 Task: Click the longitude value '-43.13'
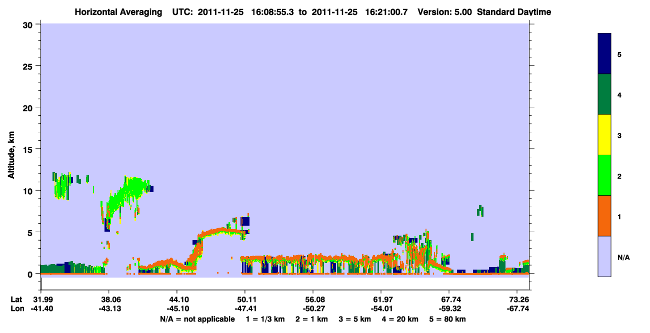109,309
